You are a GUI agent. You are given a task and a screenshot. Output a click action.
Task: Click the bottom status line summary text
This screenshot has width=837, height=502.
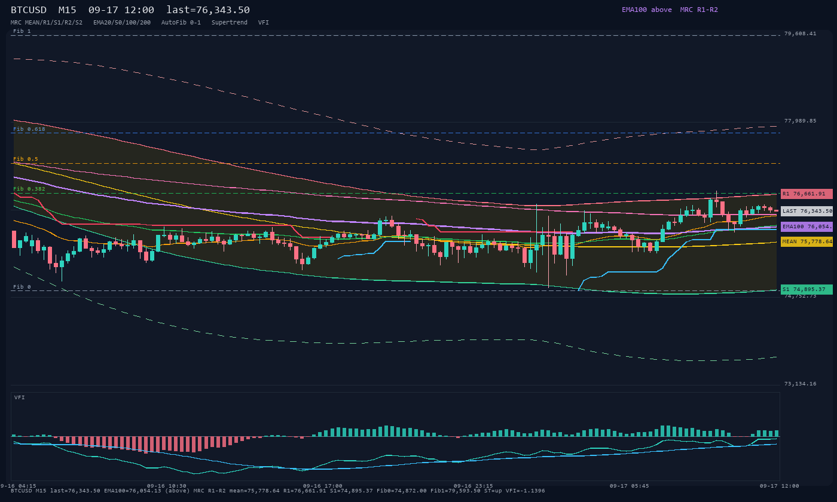(x=278, y=491)
